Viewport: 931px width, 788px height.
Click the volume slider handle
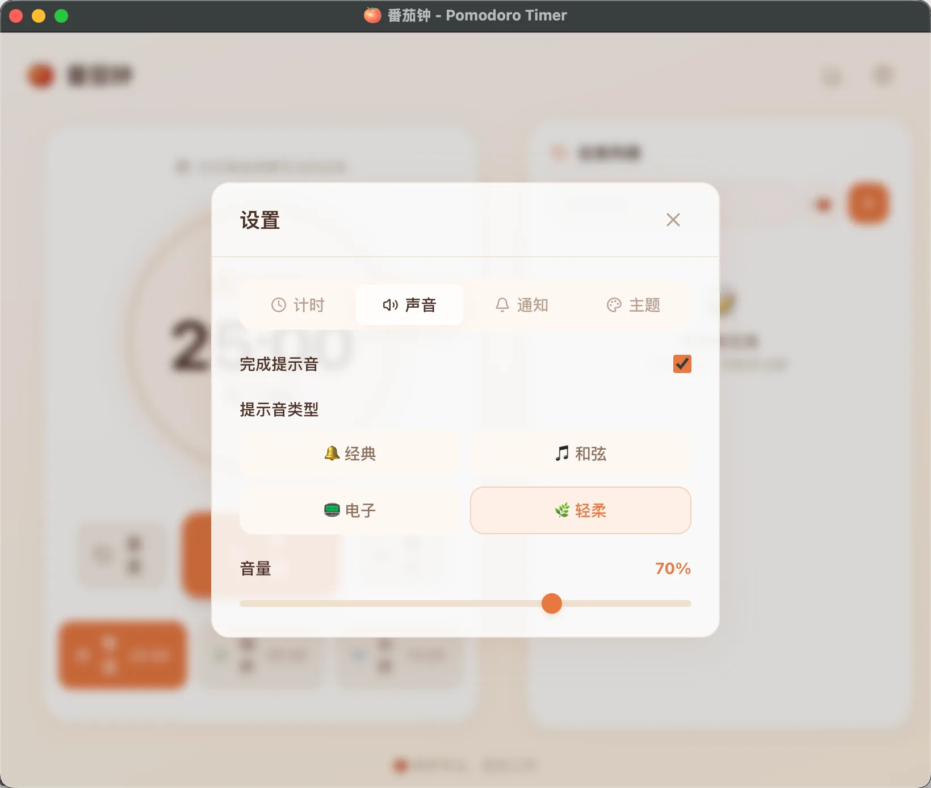click(551, 603)
